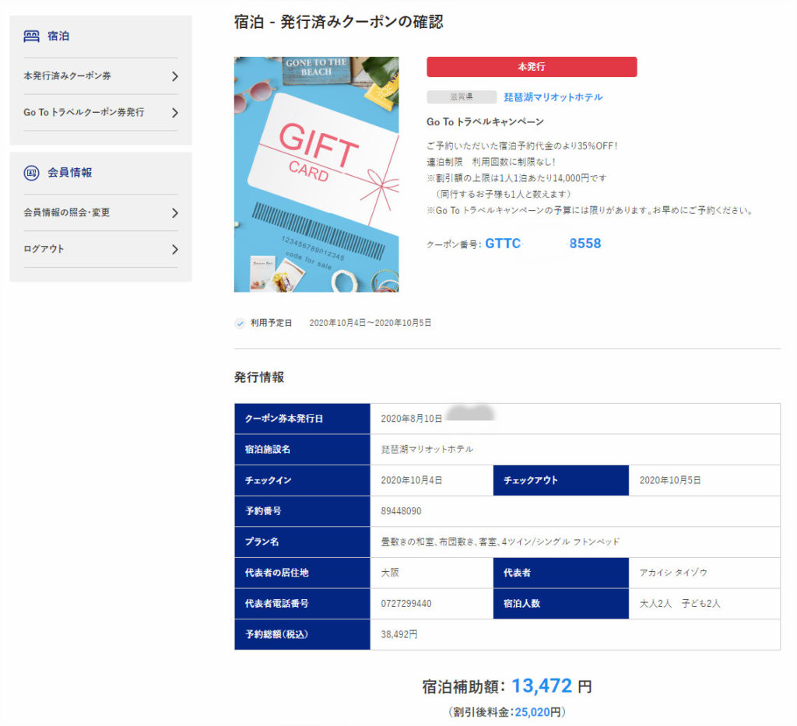Viewport: 797px width, 726px height.
Task: Expand the Go To トラベルクーポン券発行 chevron
Action: 174,113
